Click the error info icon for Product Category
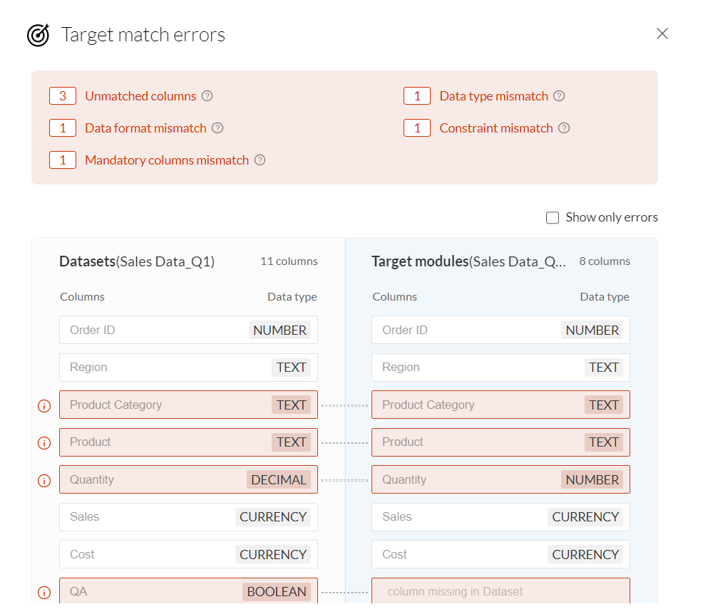Image resolution: width=703 pixels, height=614 pixels. pyautogui.click(x=44, y=405)
